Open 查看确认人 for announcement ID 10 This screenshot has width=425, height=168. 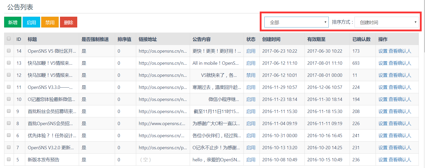(400, 99)
